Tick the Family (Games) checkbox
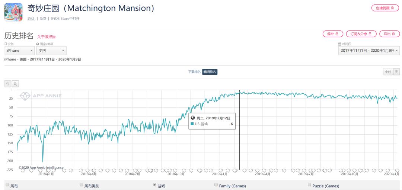The image size is (402, 190). pyautogui.click(x=216, y=185)
